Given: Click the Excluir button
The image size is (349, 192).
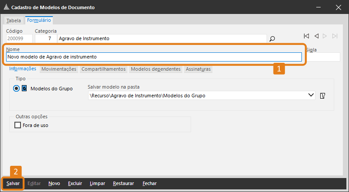Looking at the screenshot, I should pyautogui.click(x=75, y=183).
